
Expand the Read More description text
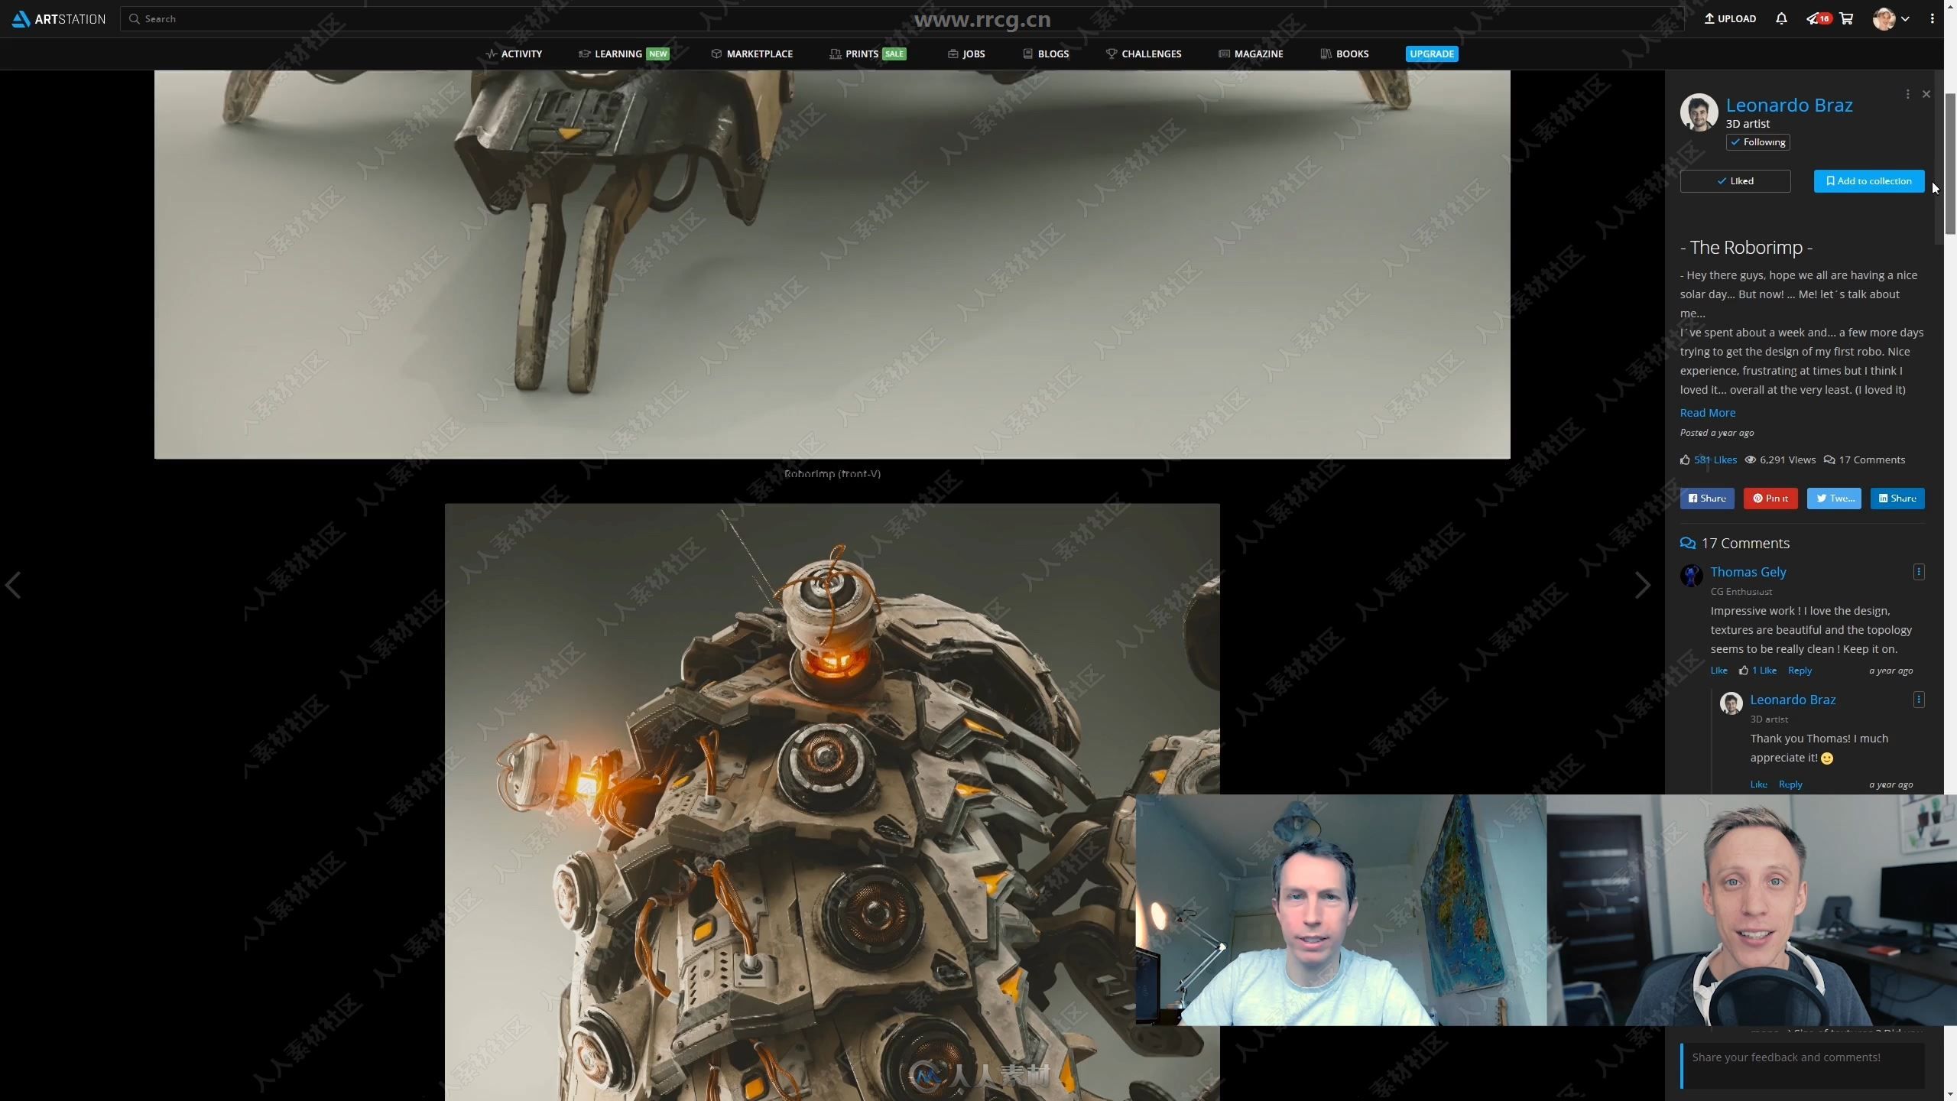1707,413
